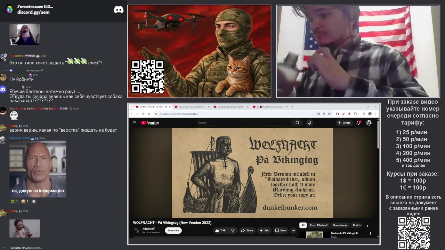Image resolution: width=445 pixels, height=250 pixels.
Task: Open YouTube notifications bell
Action: pyautogui.click(x=358, y=123)
